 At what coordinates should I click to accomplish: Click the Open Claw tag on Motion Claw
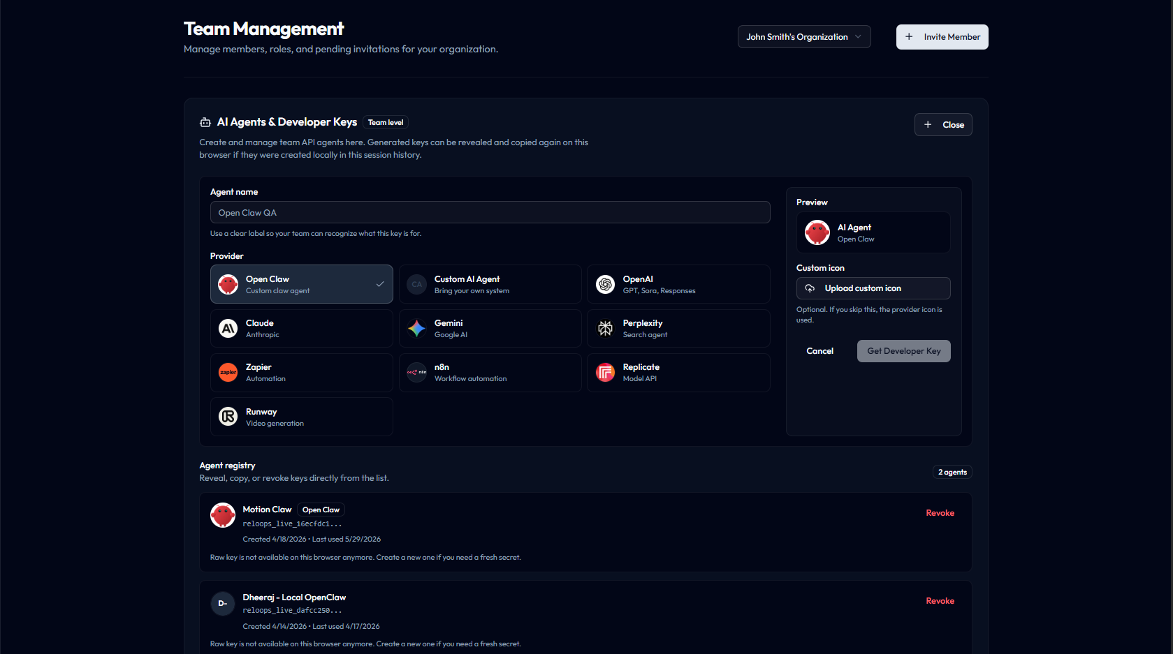pyautogui.click(x=321, y=510)
